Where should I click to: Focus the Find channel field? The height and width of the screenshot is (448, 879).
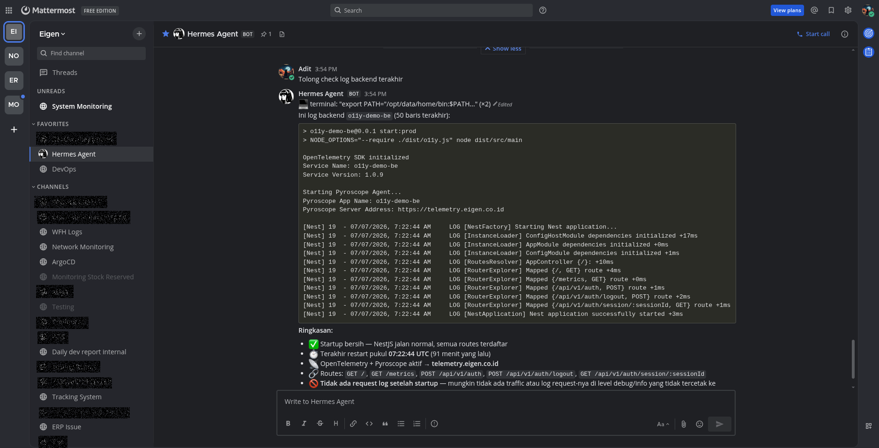coord(91,53)
